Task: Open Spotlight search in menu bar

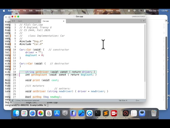Action: click(139, 11)
